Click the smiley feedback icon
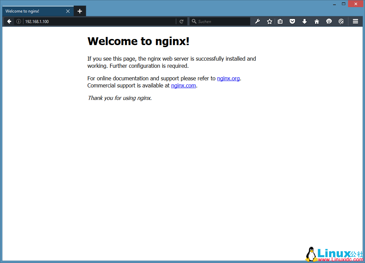Screen dimensions: 365x263 point(329,21)
